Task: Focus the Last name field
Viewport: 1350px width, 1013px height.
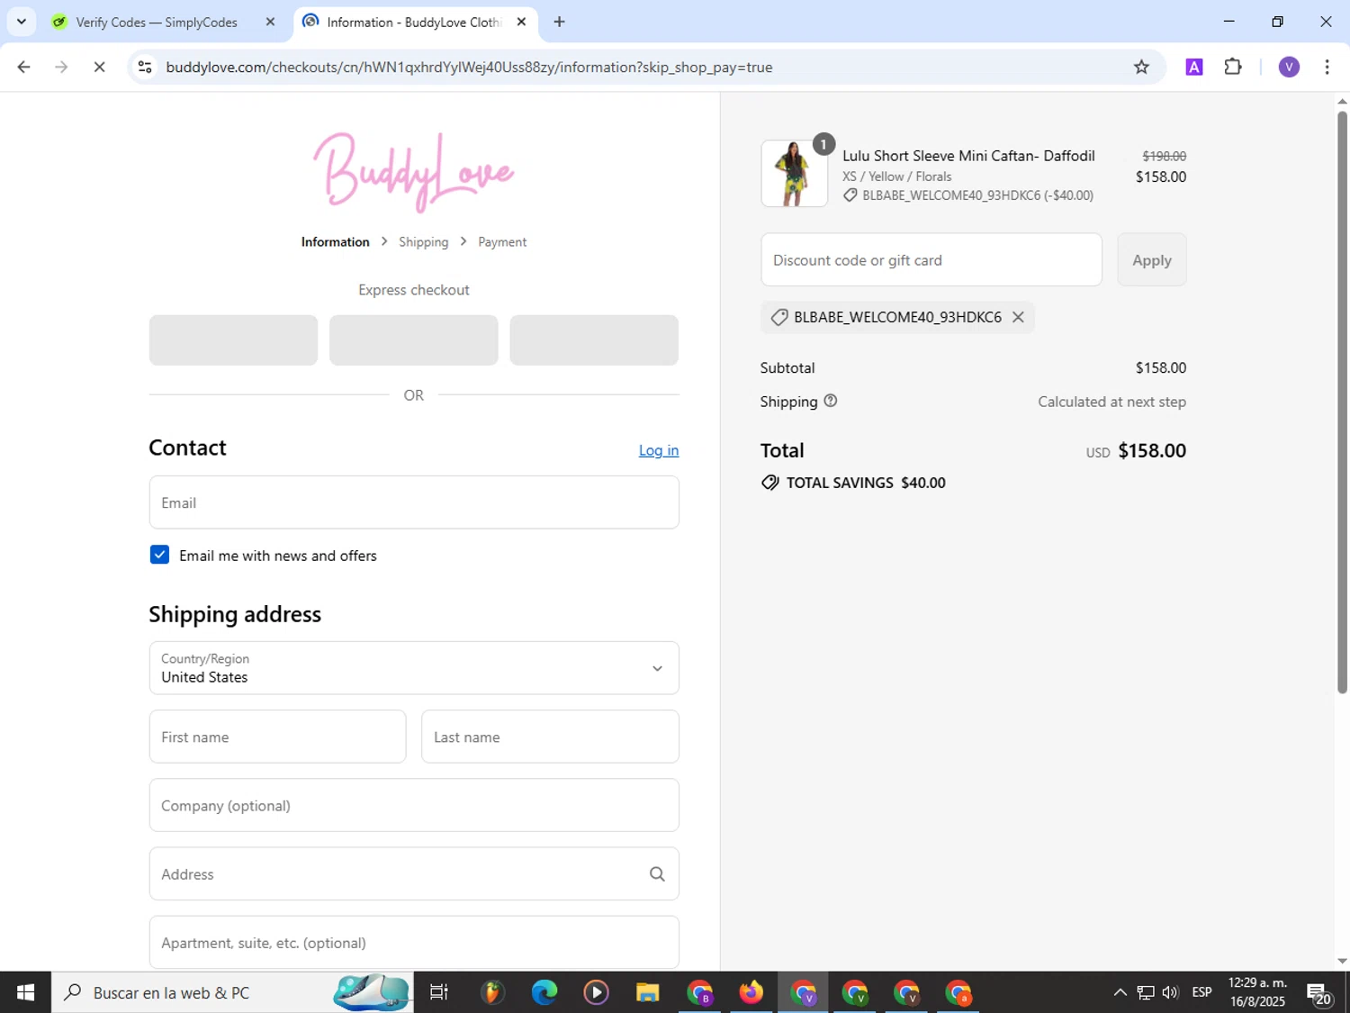Action: [550, 737]
